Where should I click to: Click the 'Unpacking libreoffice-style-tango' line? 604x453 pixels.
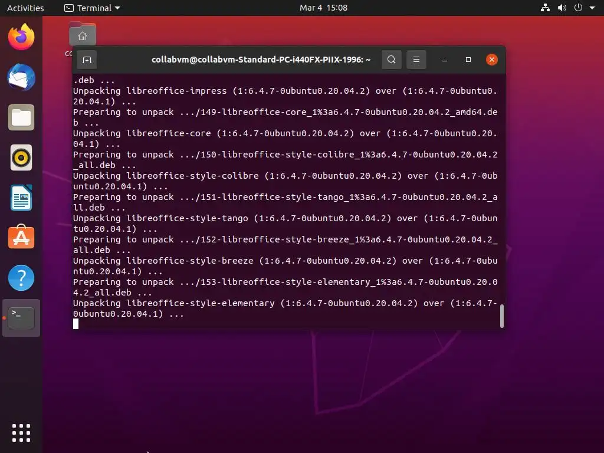click(x=285, y=224)
